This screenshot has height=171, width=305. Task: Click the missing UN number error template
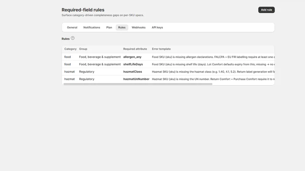pos(213,79)
